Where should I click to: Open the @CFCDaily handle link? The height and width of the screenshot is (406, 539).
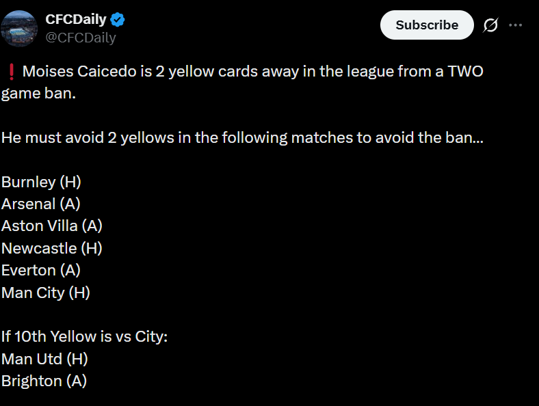(81, 38)
